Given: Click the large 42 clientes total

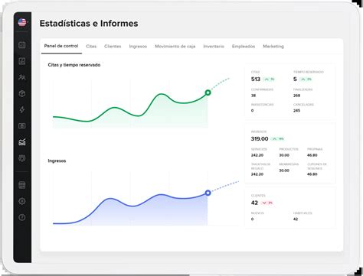Looking at the screenshot, I should click(254, 203).
